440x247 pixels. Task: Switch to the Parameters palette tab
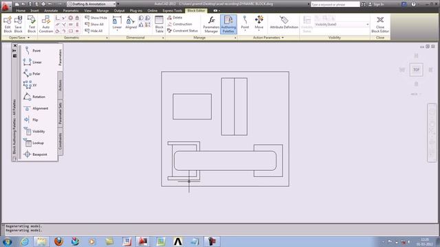60,57
